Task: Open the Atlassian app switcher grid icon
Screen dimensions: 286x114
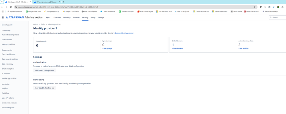Action: [x=3, y=17]
